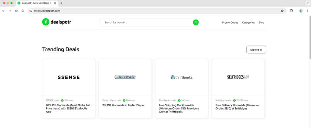Open a new browser tab

61,3
